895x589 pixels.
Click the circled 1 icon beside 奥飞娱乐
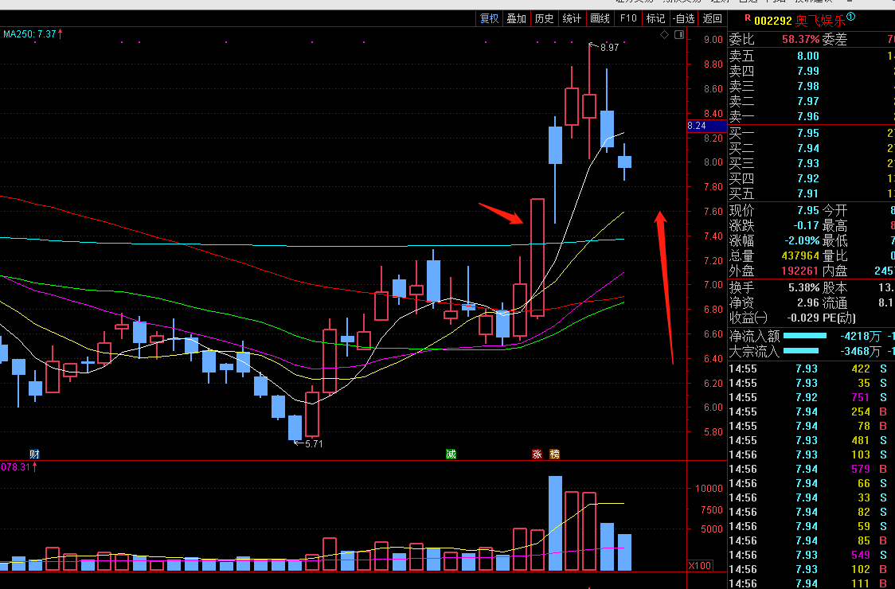tap(850, 17)
